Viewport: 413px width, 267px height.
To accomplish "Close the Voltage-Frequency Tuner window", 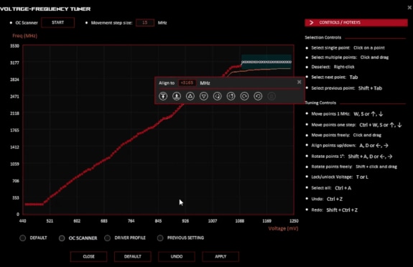I will coord(409,8).
